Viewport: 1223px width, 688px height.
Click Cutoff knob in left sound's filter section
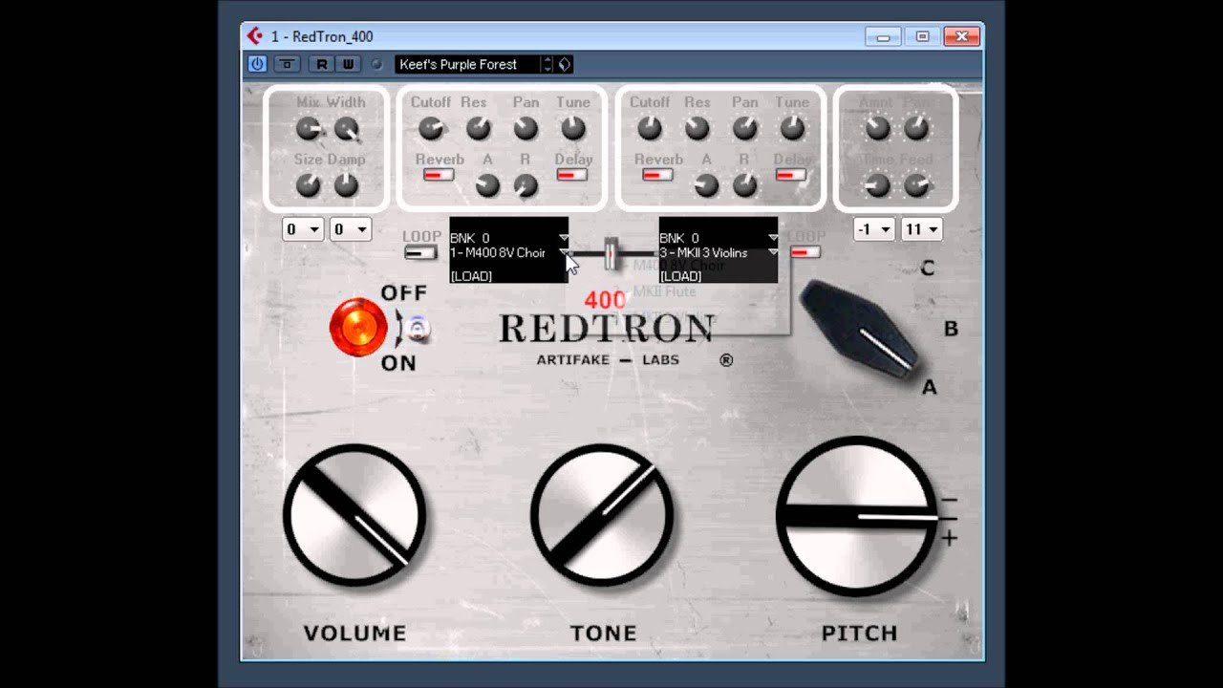tap(431, 128)
